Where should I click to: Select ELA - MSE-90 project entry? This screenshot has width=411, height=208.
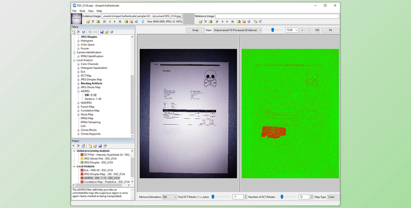point(98,170)
